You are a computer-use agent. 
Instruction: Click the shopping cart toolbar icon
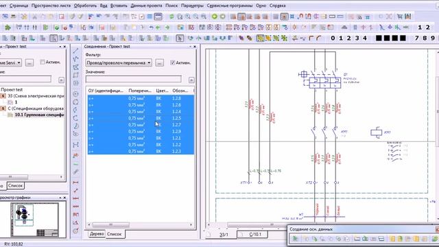pyautogui.click(x=399, y=16)
